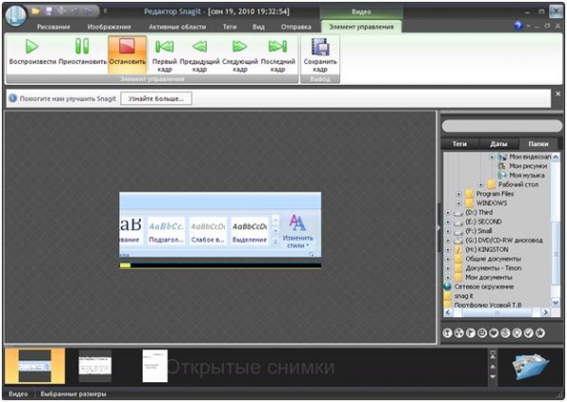Viewport: 567px width, 402px height.
Task: Jump to Первый кадр
Action: pyautogui.click(x=164, y=56)
